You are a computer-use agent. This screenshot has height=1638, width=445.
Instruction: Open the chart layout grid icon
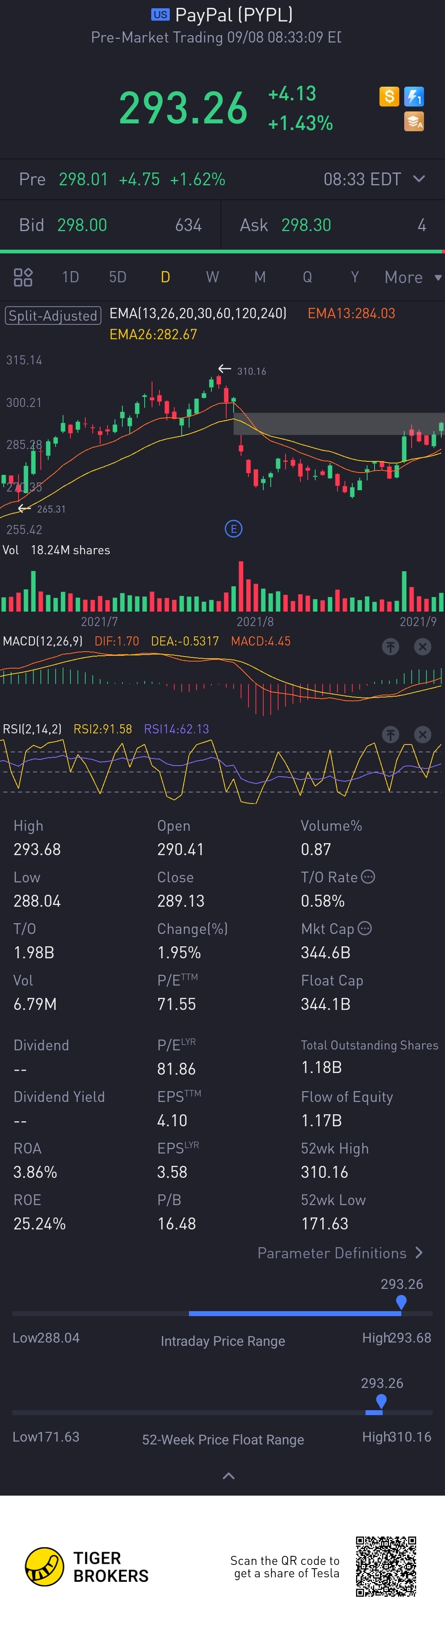(x=23, y=277)
